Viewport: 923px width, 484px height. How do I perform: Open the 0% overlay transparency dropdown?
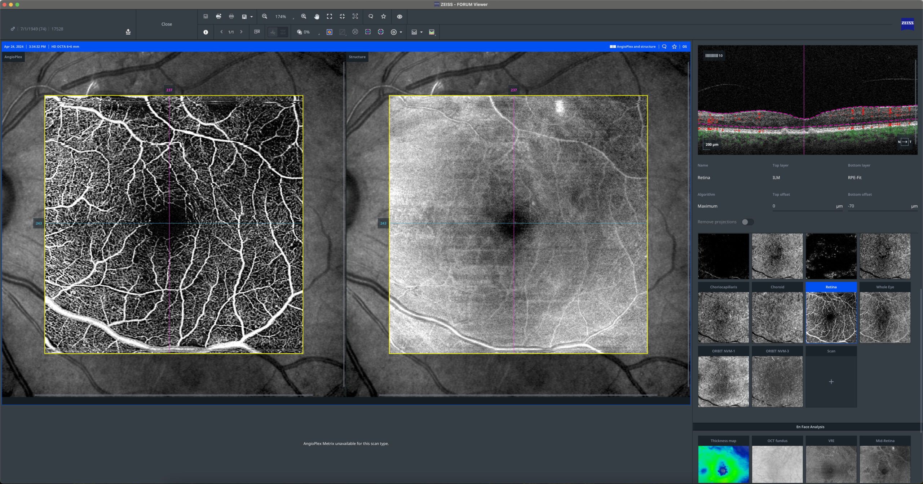(x=309, y=32)
